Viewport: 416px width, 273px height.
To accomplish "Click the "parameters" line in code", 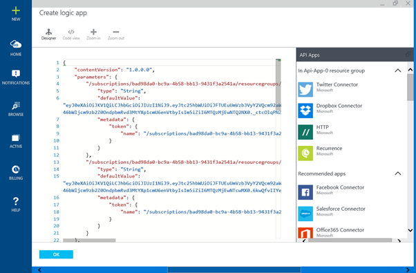I will [96, 77].
